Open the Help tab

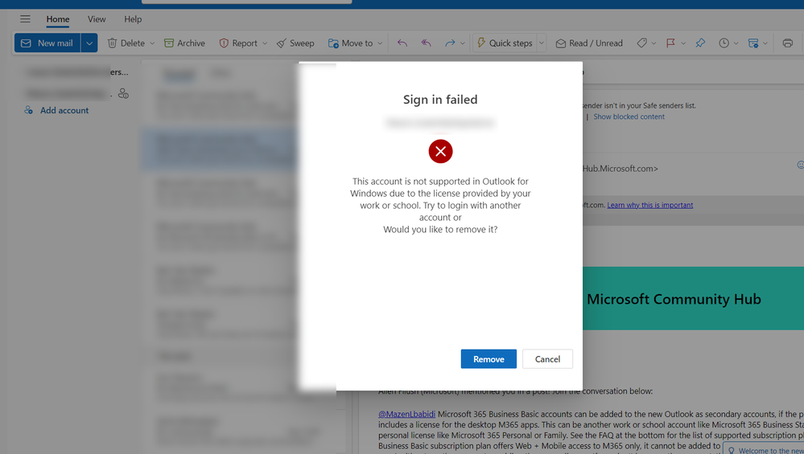click(x=133, y=19)
